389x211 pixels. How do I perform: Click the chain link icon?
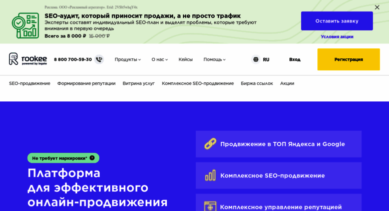click(210, 144)
